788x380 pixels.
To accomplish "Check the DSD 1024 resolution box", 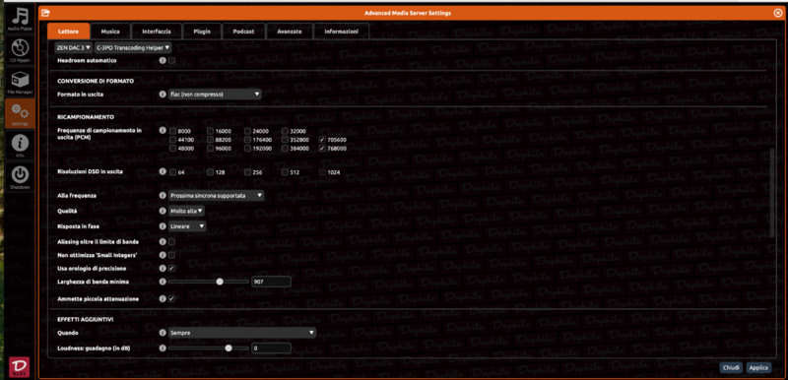I will click(x=323, y=172).
